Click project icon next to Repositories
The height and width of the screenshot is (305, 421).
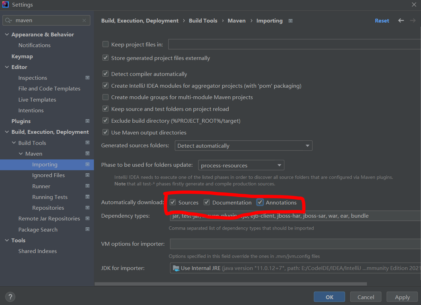point(87,208)
